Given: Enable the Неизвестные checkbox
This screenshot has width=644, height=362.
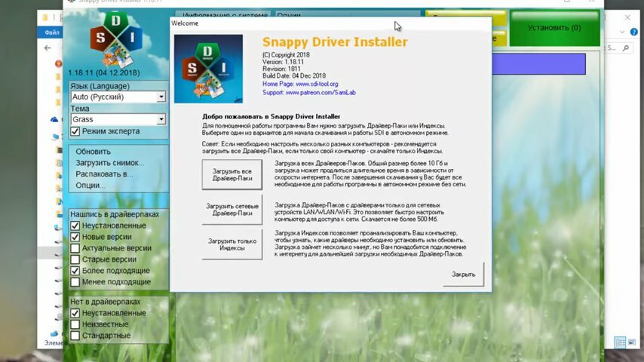Looking at the screenshot, I should click(x=75, y=324).
